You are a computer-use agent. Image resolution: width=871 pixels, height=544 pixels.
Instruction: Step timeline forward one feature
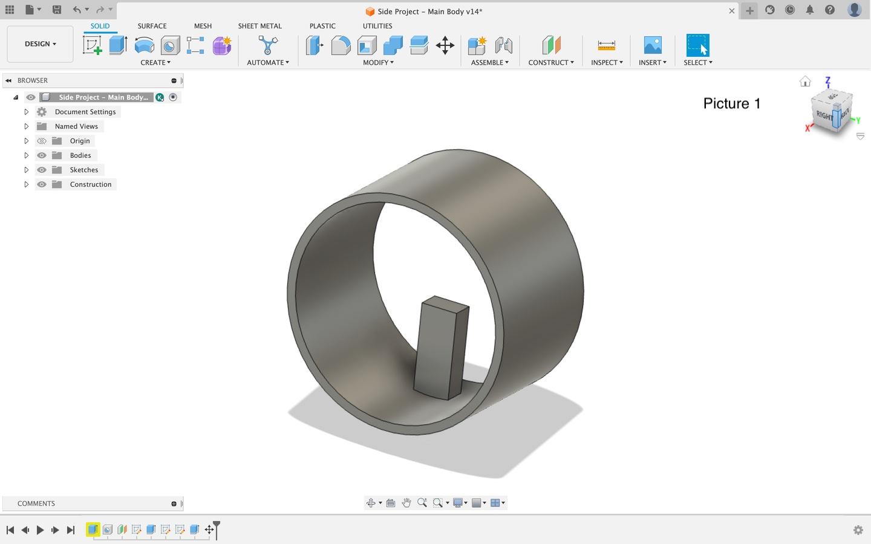coord(55,530)
